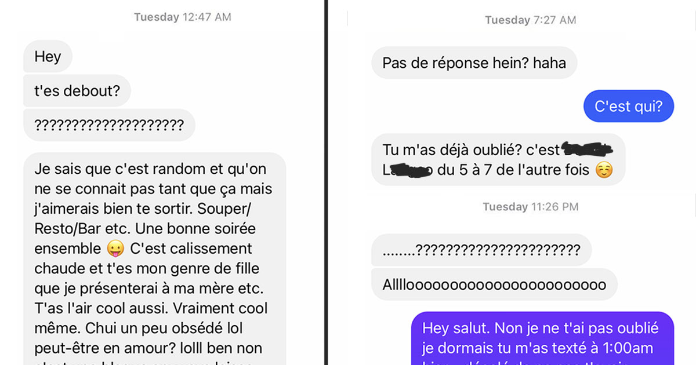Select the "t'es debout?" message bubble
Viewport: 696px width, 365px height.
(77, 91)
